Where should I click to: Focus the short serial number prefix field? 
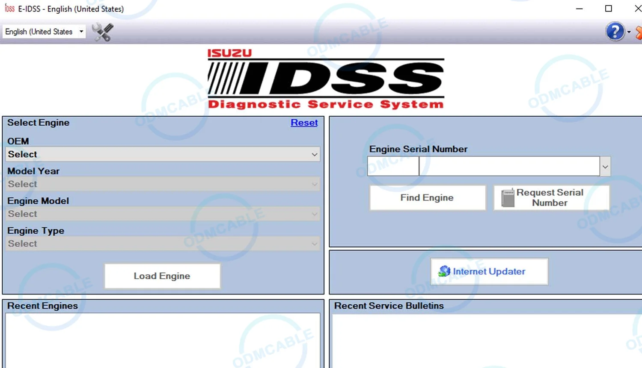(393, 166)
